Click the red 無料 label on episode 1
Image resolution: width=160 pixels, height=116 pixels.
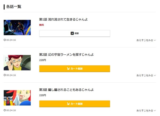tap(42, 25)
